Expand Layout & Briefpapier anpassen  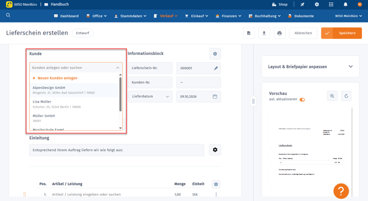310,66
